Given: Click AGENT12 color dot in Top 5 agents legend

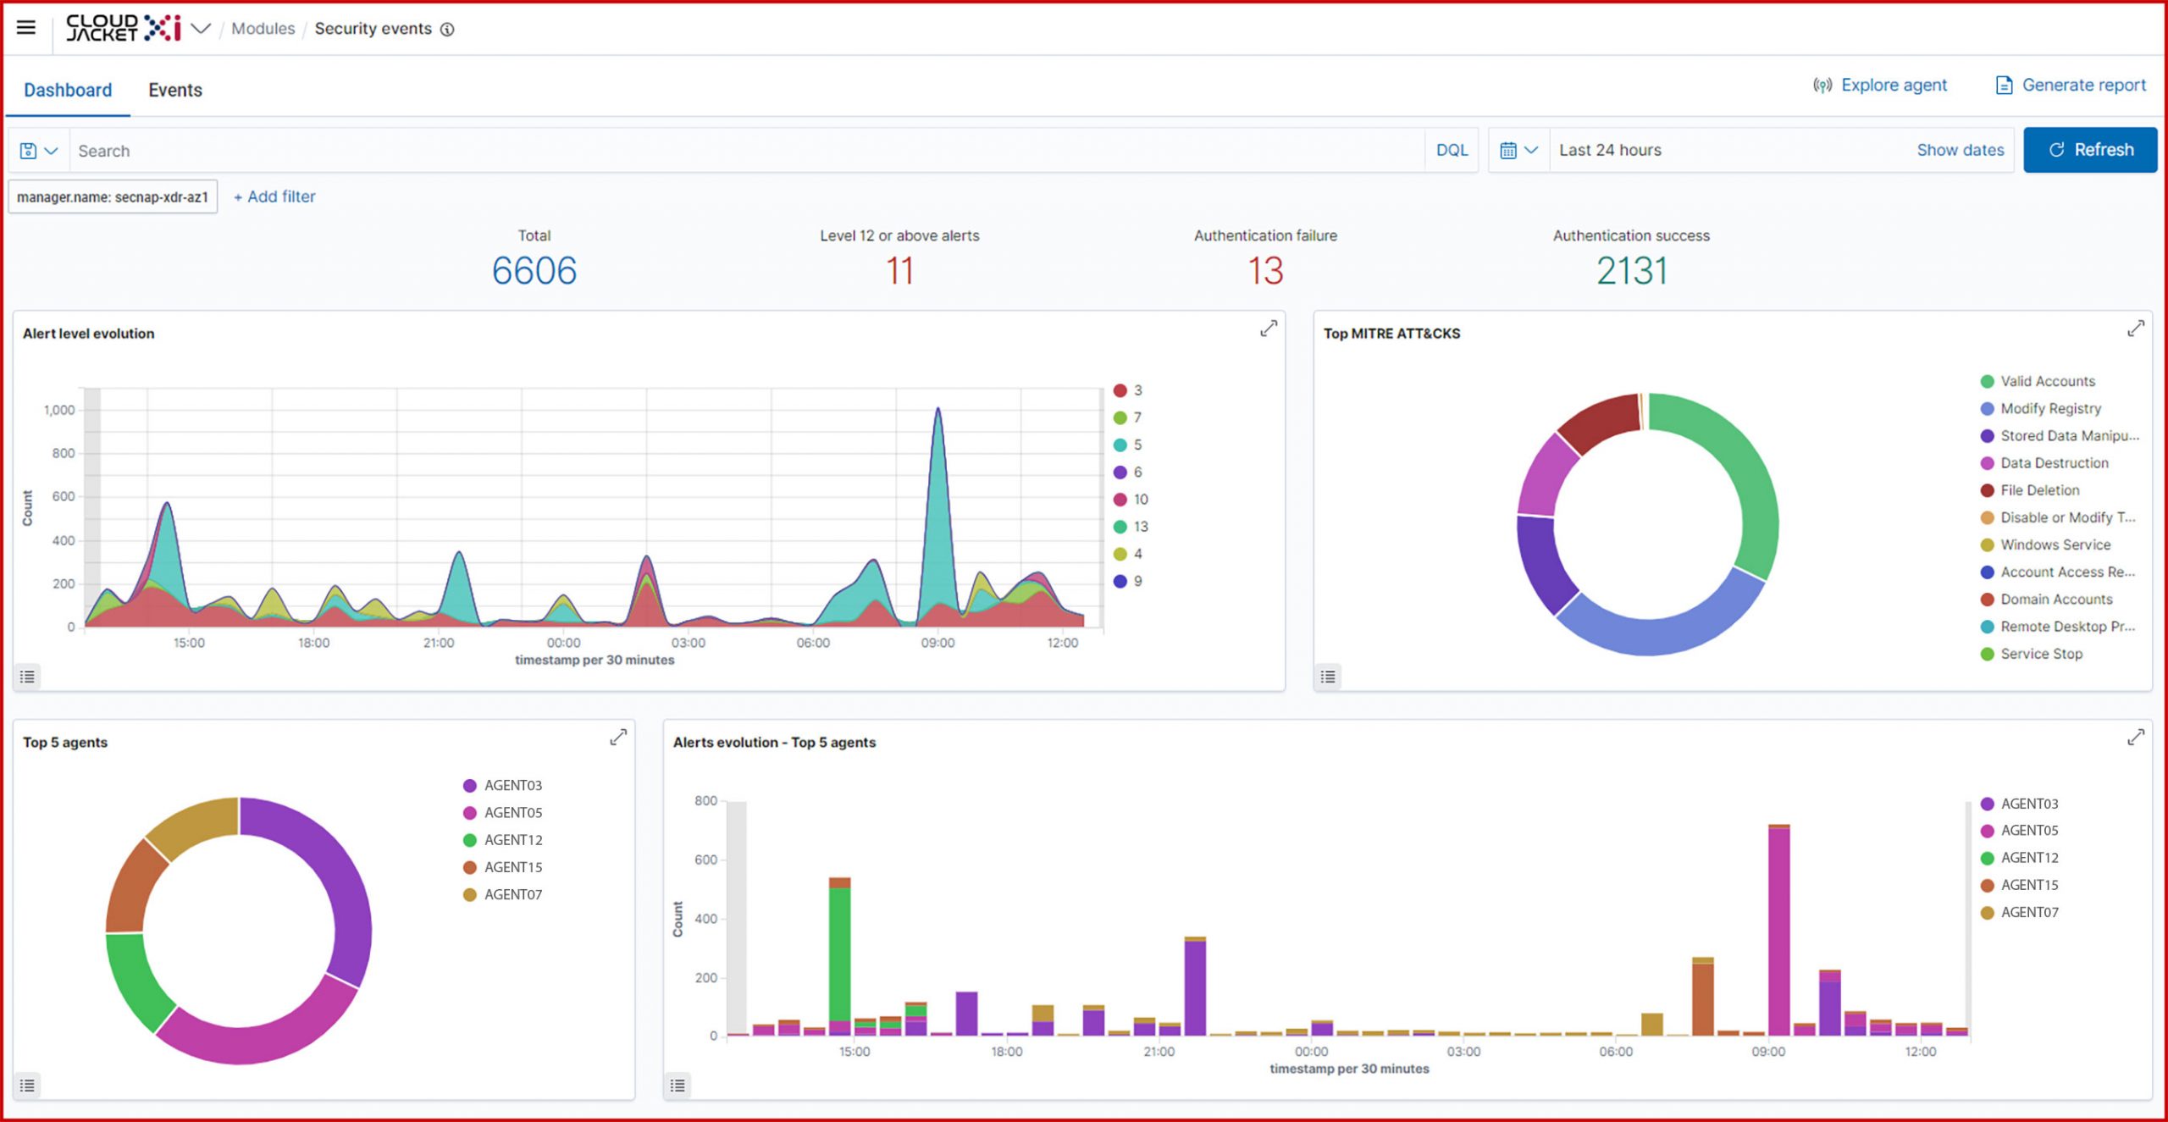Looking at the screenshot, I should (x=470, y=840).
